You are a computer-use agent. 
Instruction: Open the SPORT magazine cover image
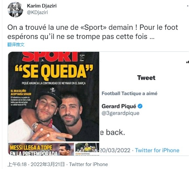(54, 103)
